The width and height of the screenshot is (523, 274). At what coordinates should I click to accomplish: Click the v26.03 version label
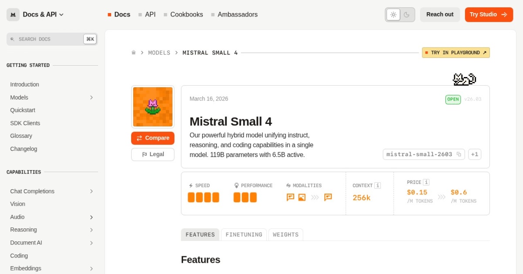[x=473, y=100]
